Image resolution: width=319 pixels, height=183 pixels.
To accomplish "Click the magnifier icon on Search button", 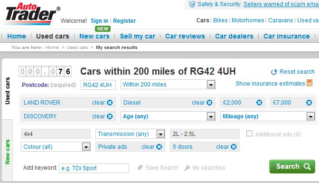I will [x=307, y=166].
